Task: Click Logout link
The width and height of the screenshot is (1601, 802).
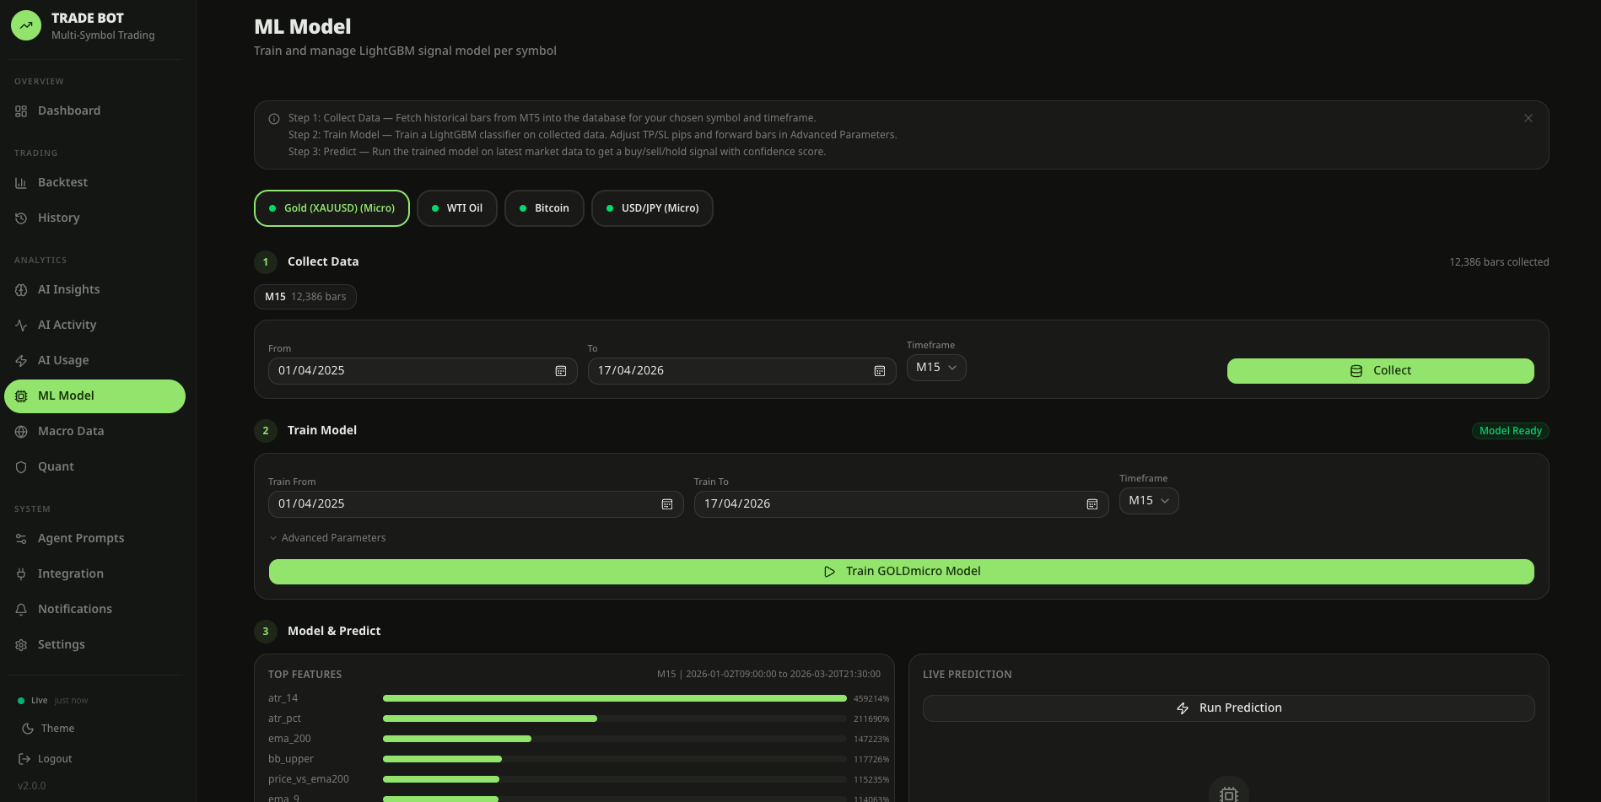Action: (46, 759)
